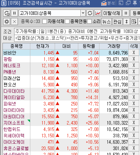Select stock 휴온스글로벌
Viewport: 140px width, 155px height.
point(16,148)
